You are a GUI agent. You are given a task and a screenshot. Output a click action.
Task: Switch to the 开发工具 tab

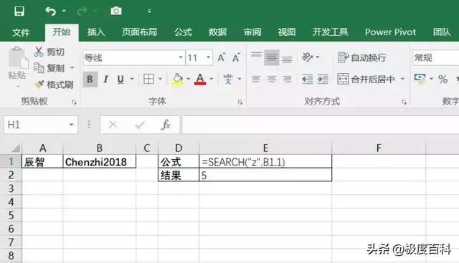330,32
